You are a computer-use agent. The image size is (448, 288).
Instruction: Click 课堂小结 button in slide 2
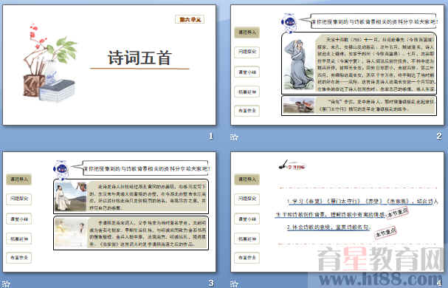(x=247, y=72)
